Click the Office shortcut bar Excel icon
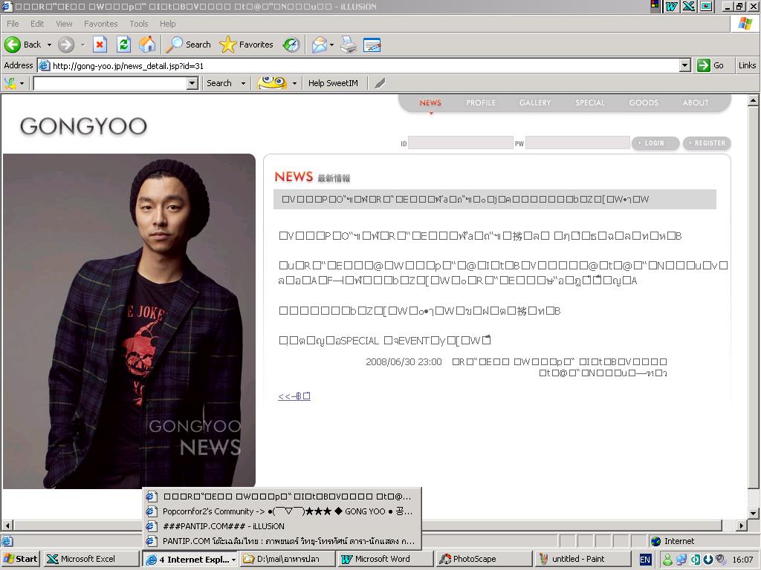This screenshot has height=570, width=761. point(689,6)
